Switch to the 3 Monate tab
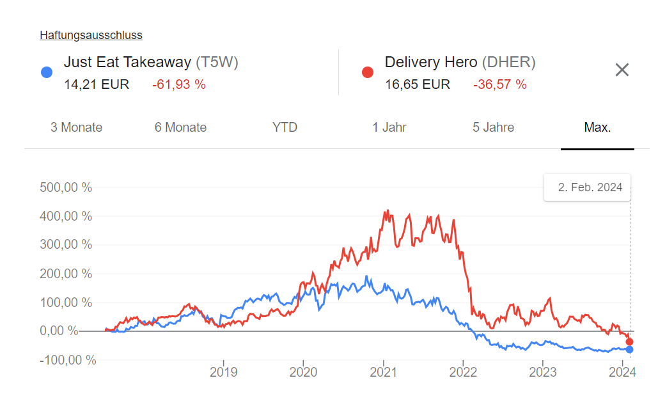This screenshot has width=658, height=408. point(76,127)
